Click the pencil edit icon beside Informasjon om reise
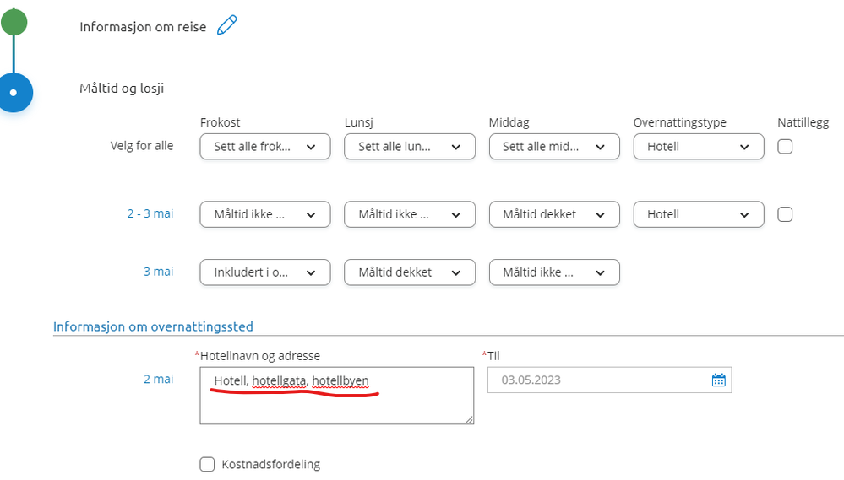The height and width of the screenshot is (480, 844). [x=226, y=25]
